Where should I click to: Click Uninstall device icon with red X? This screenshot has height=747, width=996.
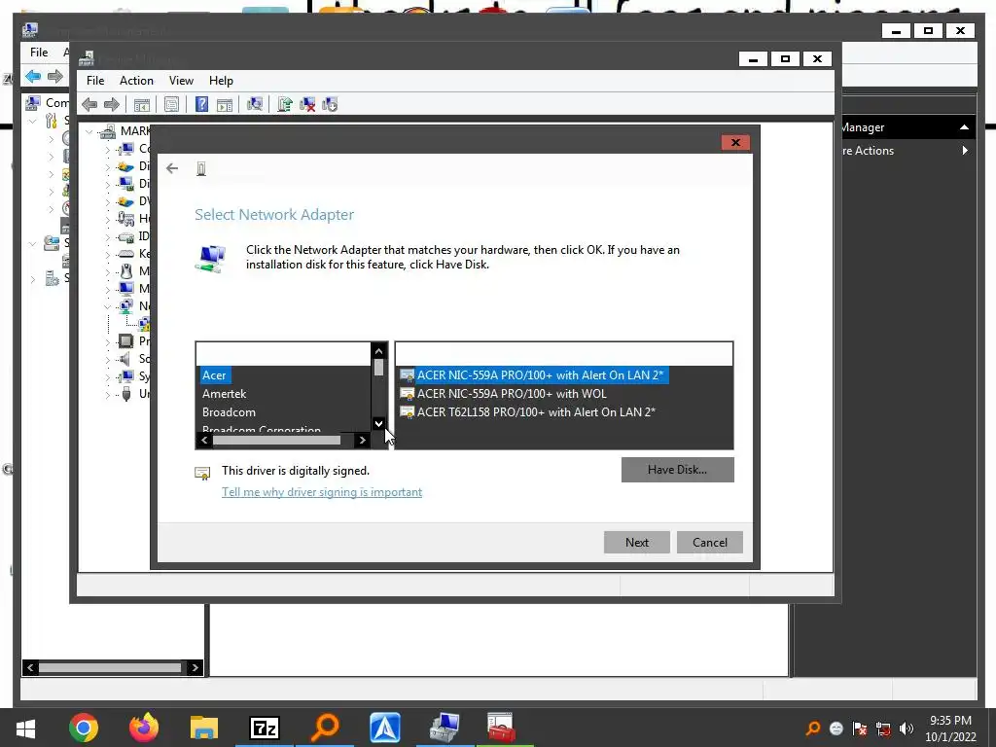click(307, 104)
